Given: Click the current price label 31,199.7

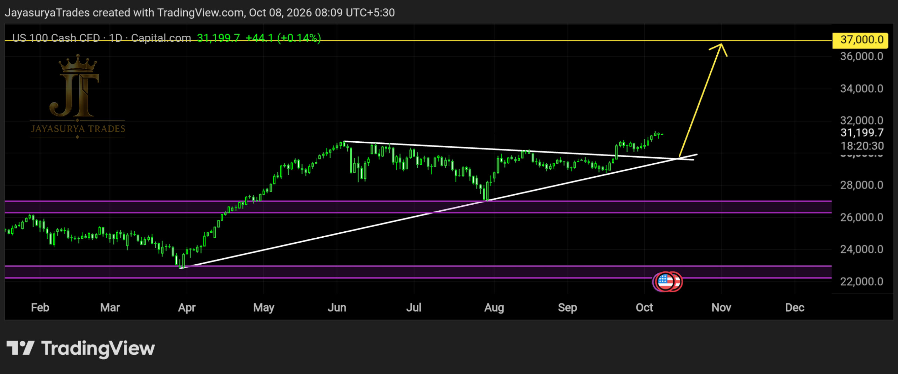Looking at the screenshot, I should click(862, 132).
